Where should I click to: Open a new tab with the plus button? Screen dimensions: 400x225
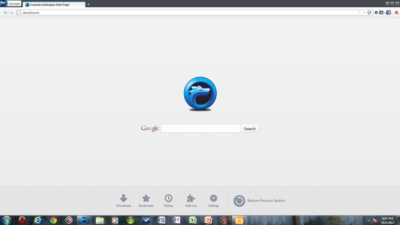pyautogui.click(x=89, y=4)
